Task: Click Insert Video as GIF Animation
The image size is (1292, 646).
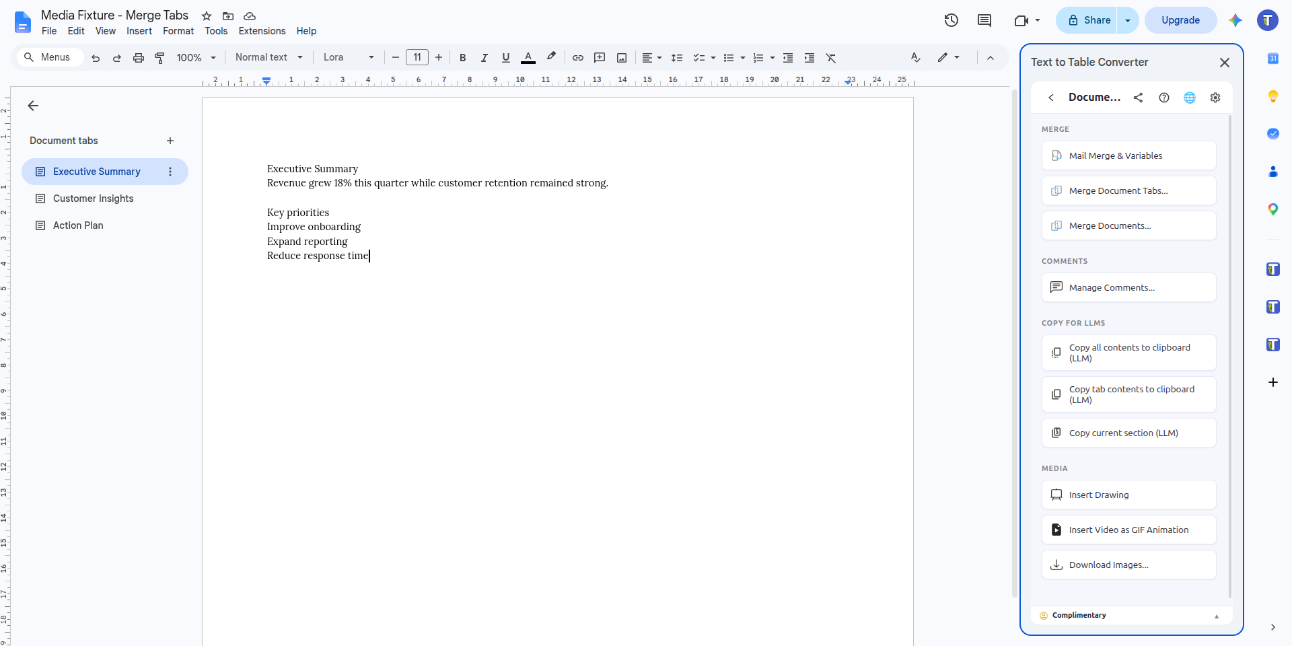Action: click(x=1128, y=530)
